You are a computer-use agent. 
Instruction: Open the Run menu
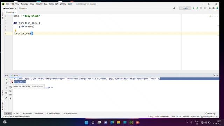[x=46, y=4]
